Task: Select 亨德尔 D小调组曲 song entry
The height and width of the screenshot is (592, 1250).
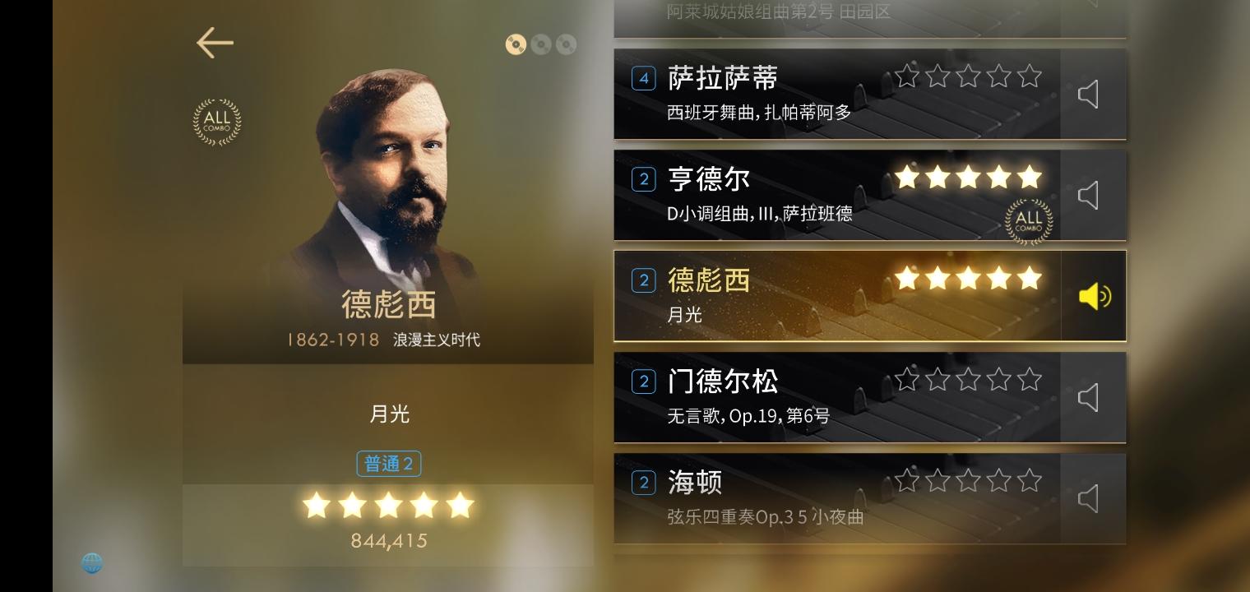Action: [837, 196]
